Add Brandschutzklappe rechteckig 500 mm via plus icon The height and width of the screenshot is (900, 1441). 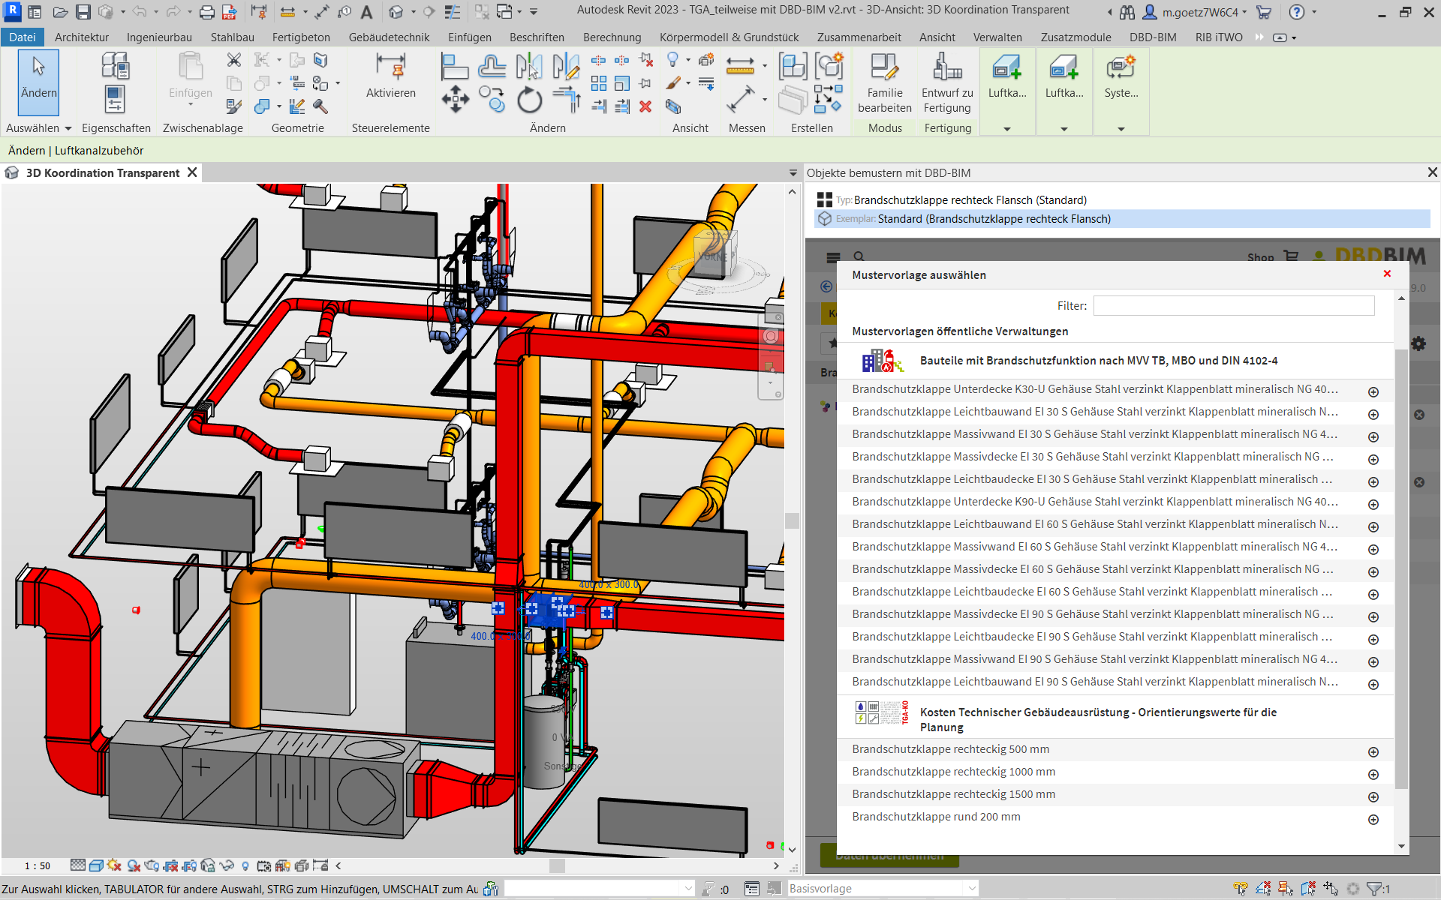click(x=1373, y=751)
